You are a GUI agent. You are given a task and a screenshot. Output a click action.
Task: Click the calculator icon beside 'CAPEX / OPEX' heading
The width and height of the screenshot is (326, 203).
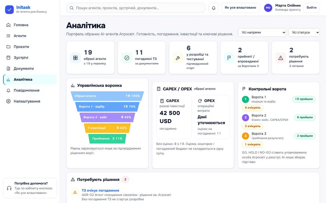(159, 89)
